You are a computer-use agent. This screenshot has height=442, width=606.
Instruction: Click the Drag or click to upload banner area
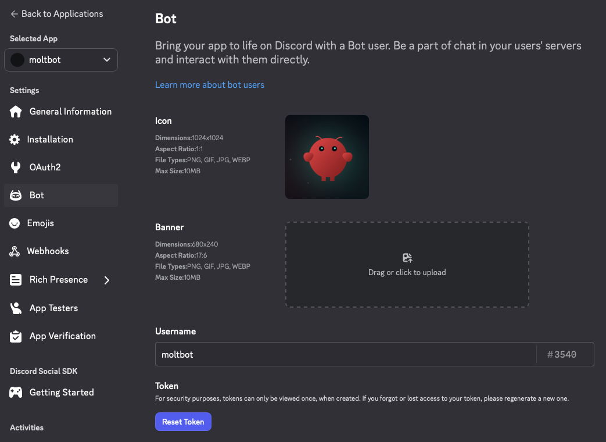pyautogui.click(x=407, y=265)
